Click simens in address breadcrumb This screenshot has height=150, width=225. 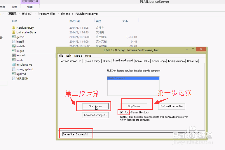coord(65,14)
